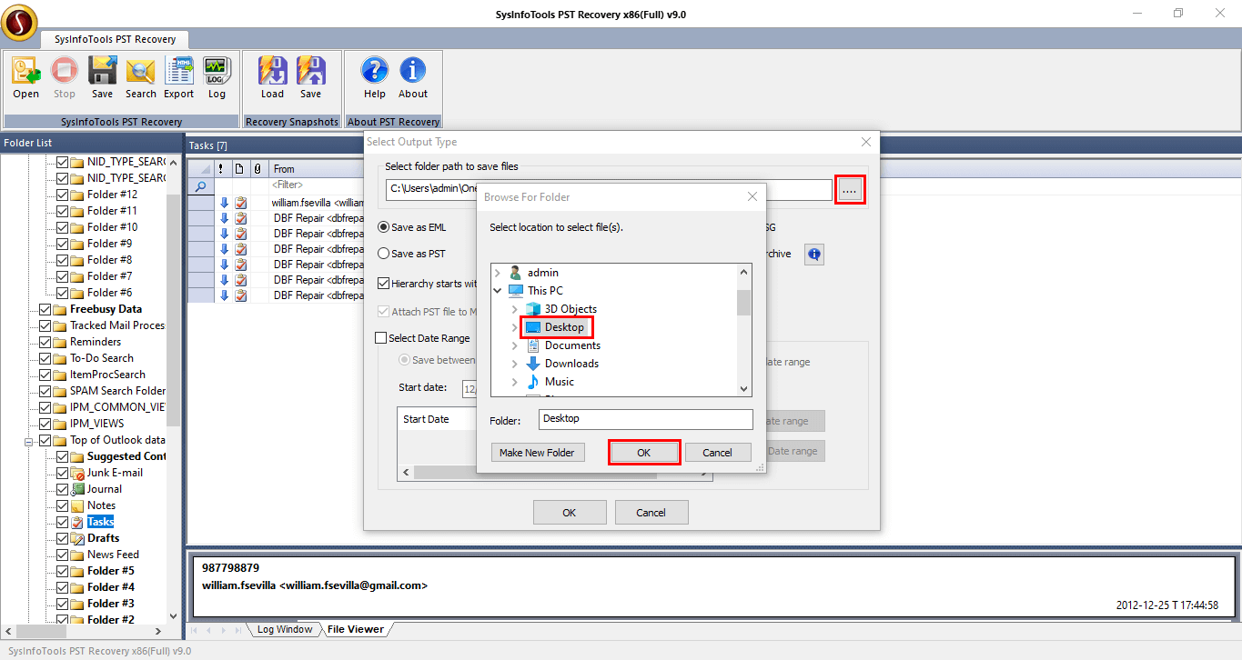Screen dimensions: 1242x660
Task: Click the Export icon in the ribbon
Action: coord(178,78)
